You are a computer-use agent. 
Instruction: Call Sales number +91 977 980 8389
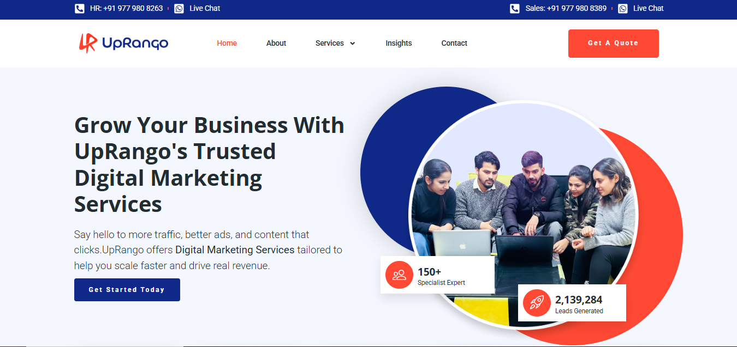(x=566, y=8)
